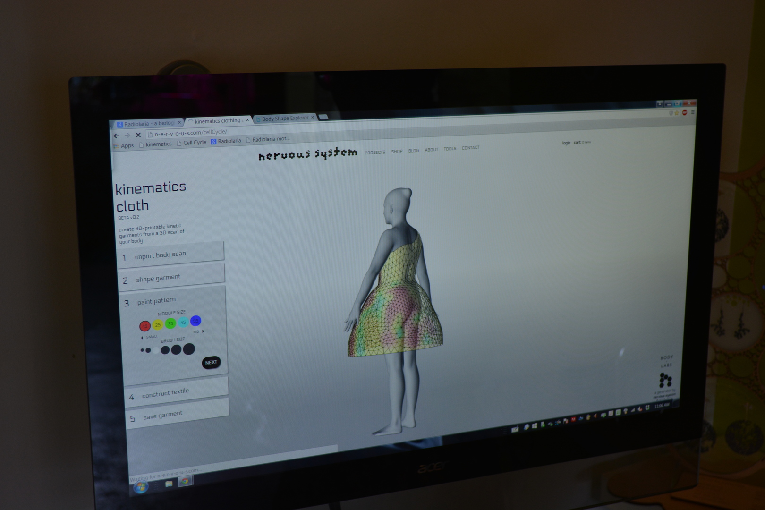The image size is (765, 510).
Task: Open the Chrome menu icon
Action: tap(693, 112)
